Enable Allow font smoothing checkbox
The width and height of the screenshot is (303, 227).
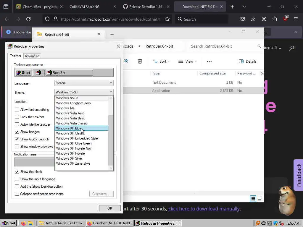tap(17, 110)
